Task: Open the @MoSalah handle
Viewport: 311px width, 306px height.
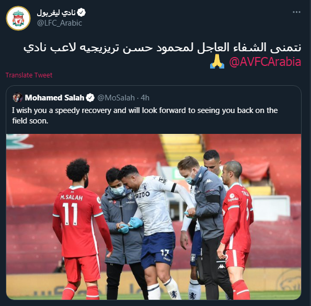Action: pos(116,98)
